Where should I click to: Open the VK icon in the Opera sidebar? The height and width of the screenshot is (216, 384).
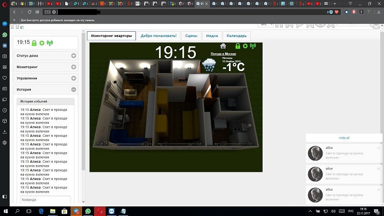(x=4, y=46)
